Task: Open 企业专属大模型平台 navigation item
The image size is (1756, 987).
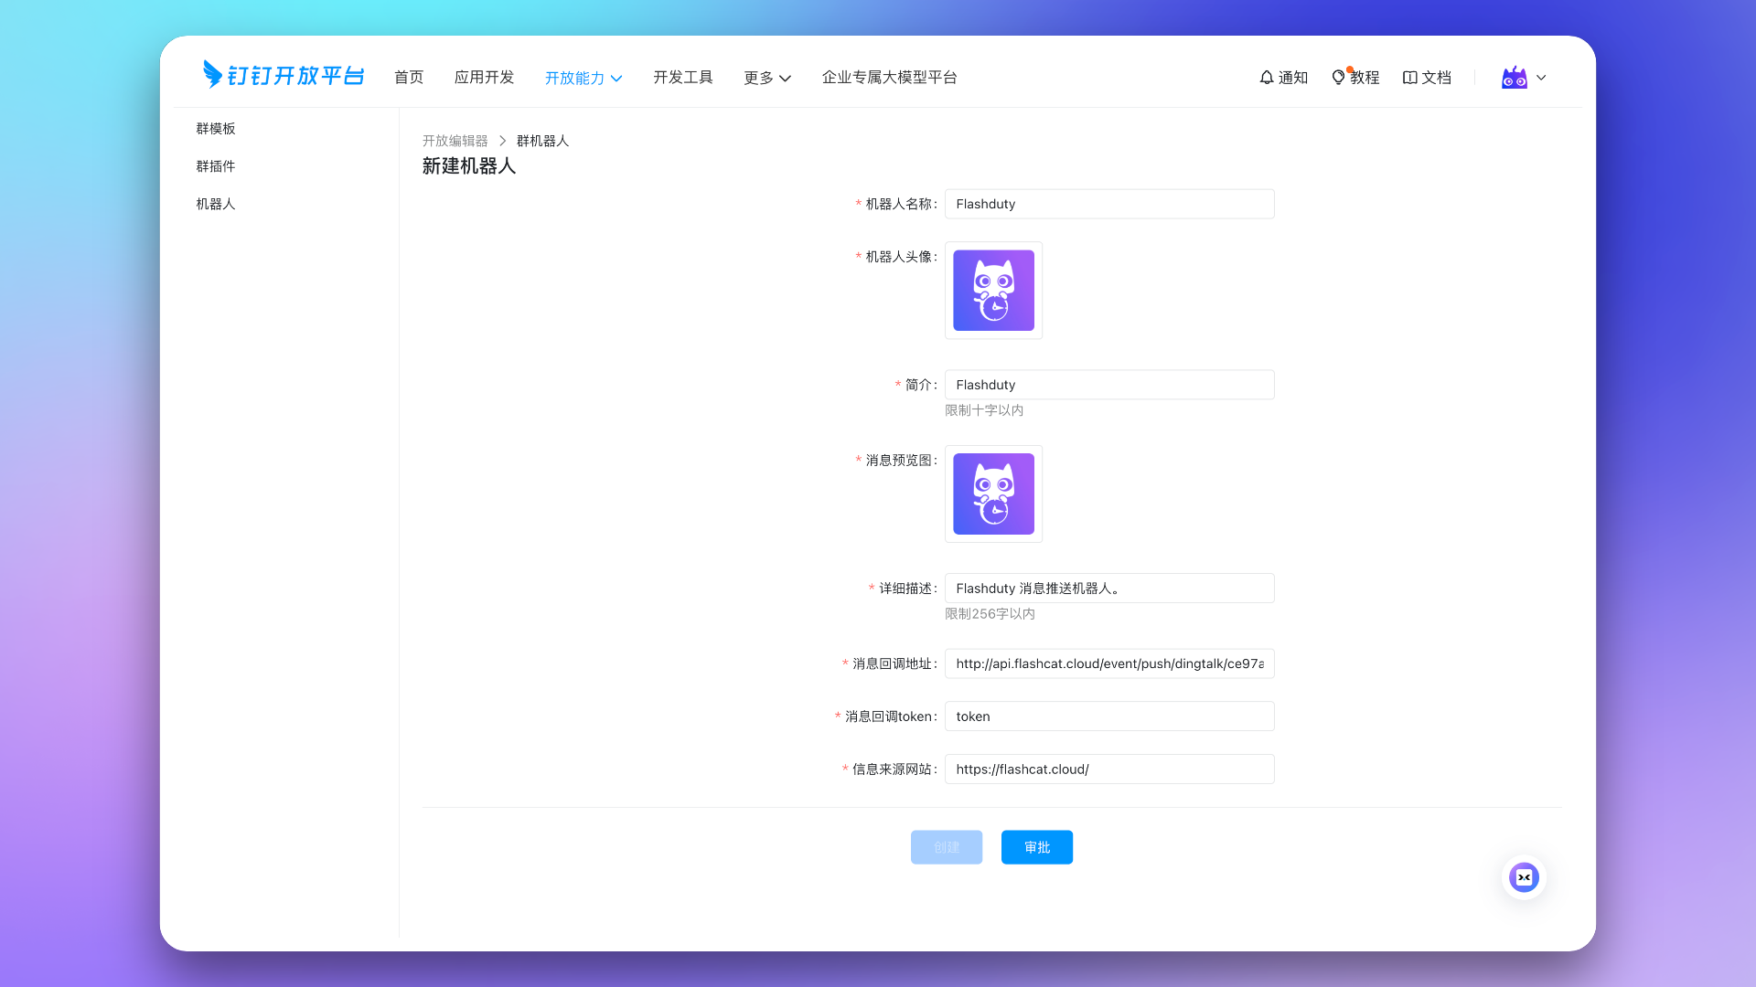Action: tap(889, 78)
